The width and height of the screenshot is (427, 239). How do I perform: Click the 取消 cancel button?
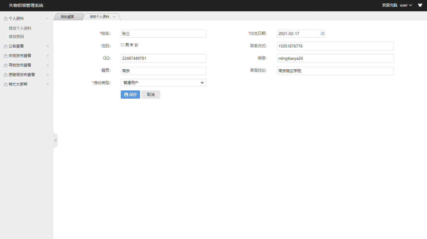click(150, 95)
